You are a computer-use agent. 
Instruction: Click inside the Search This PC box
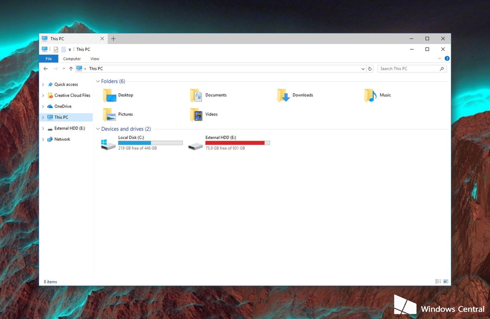pyautogui.click(x=407, y=68)
